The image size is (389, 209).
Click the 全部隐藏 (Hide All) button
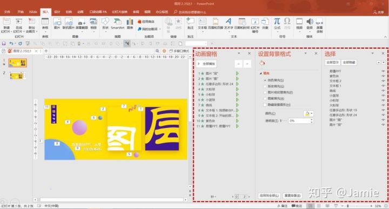point(349,63)
